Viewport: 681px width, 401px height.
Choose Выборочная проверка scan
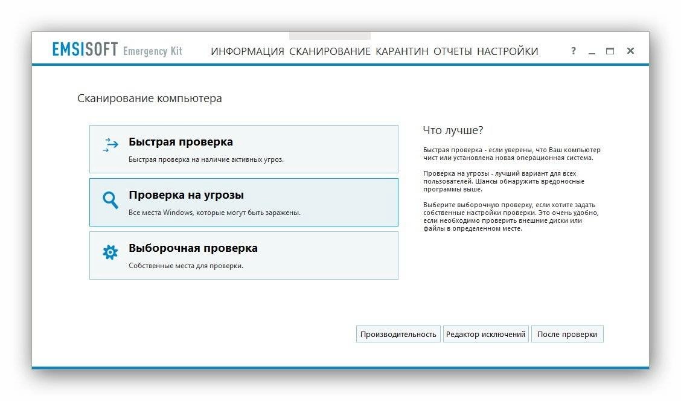(244, 255)
